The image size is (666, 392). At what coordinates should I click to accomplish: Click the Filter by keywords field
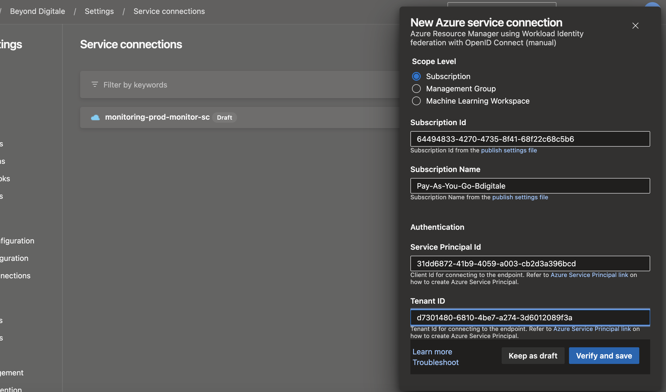click(x=240, y=85)
